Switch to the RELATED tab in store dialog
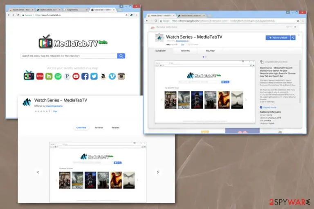 click(210, 51)
